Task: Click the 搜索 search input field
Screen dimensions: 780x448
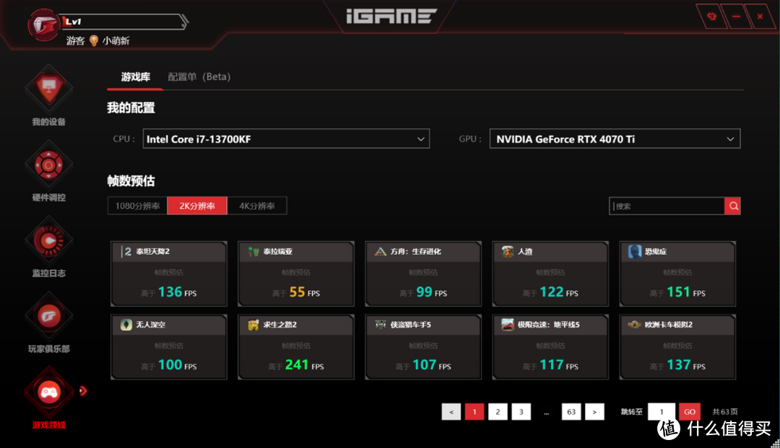Action: (x=667, y=206)
